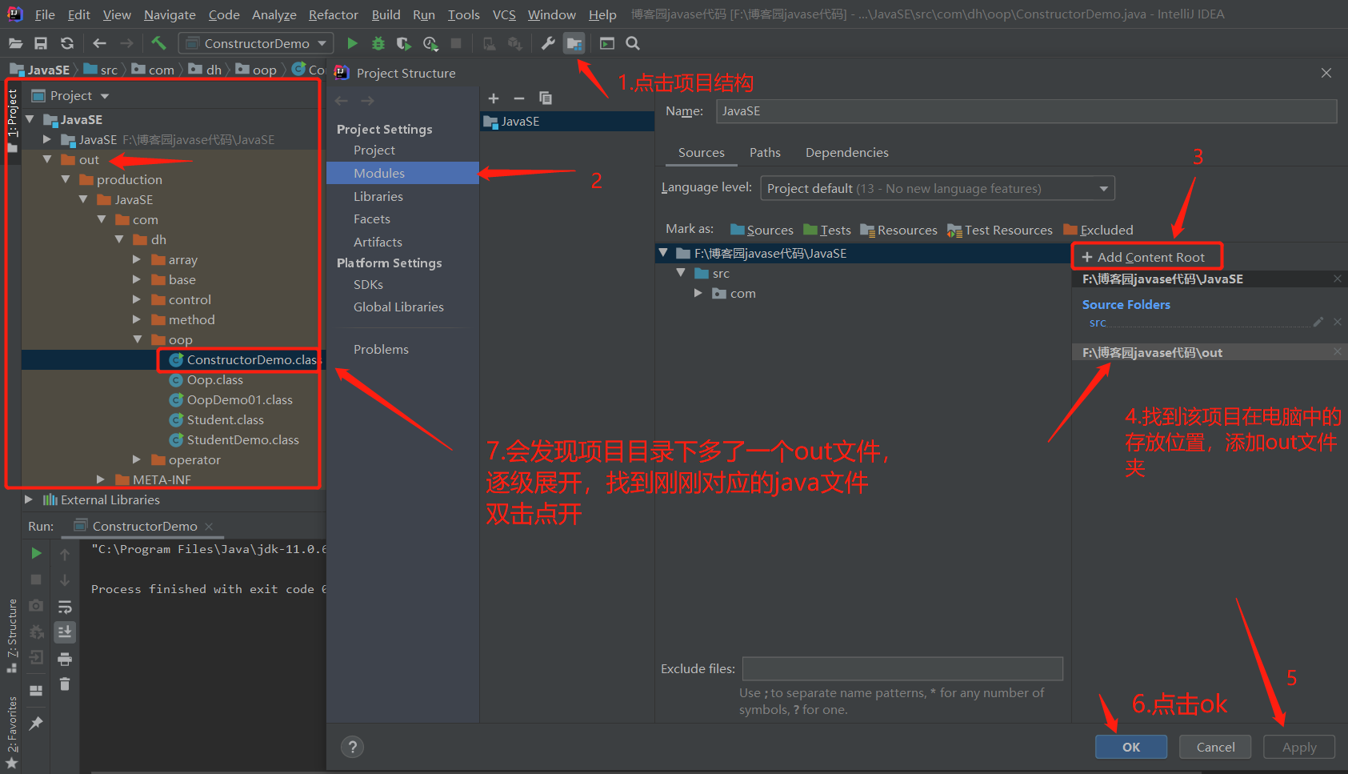The height and width of the screenshot is (774, 1348).
Task: Click the Exclude files input field
Action: (902, 668)
